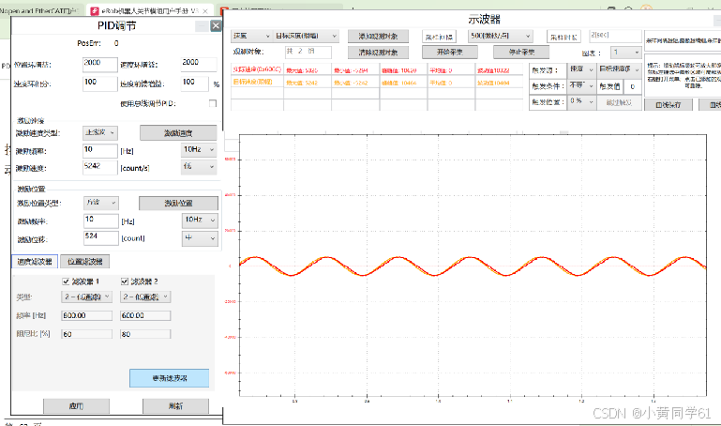Viewport: 721px width, 426px height.
Task: Click the filter 1 damping ratio field 60
Action: pos(87,334)
